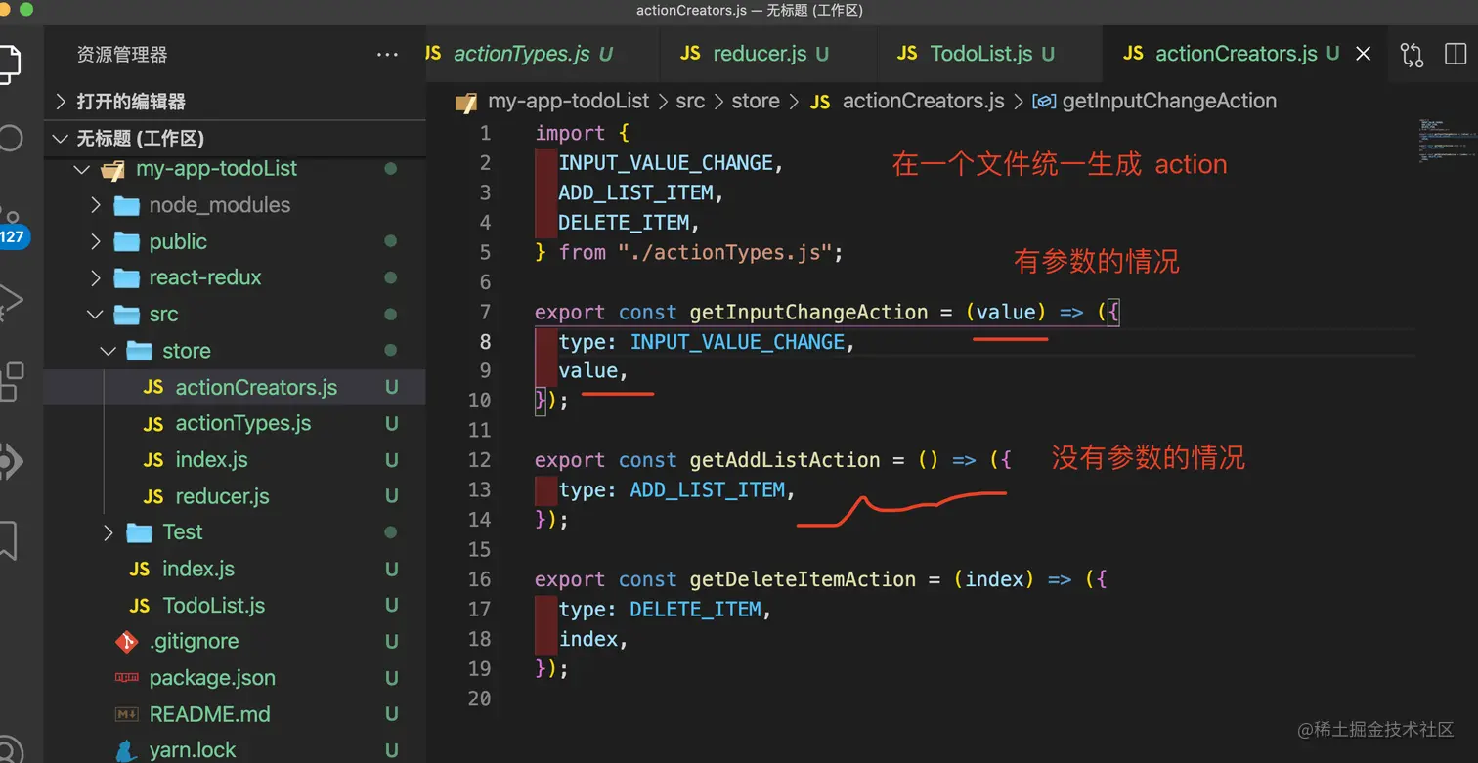Switch to the reducer.js tab

[x=768, y=54]
